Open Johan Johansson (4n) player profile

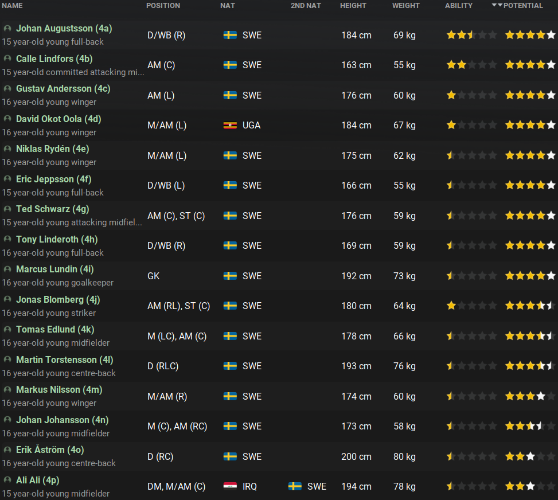pyautogui.click(x=63, y=420)
